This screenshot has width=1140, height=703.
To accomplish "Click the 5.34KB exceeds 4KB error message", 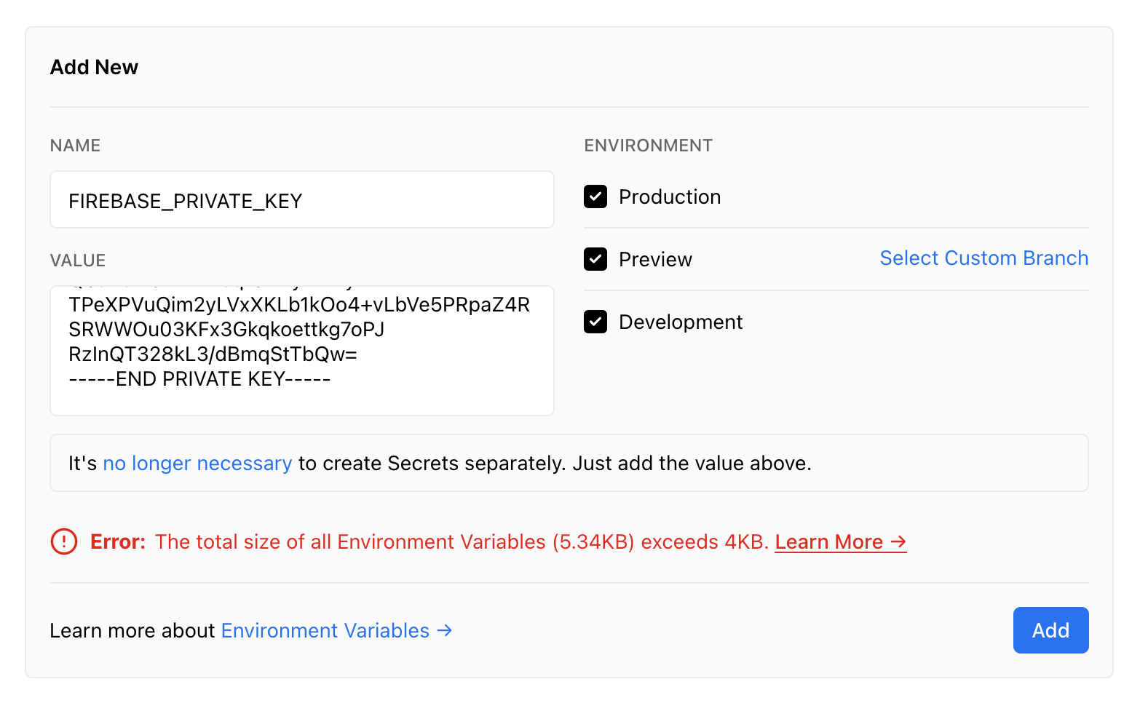I will pyautogui.click(x=462, y=542).
